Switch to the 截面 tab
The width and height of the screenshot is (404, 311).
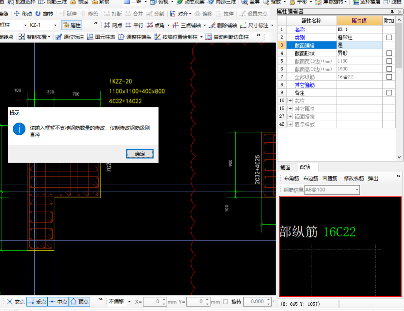tap(285, 168)
